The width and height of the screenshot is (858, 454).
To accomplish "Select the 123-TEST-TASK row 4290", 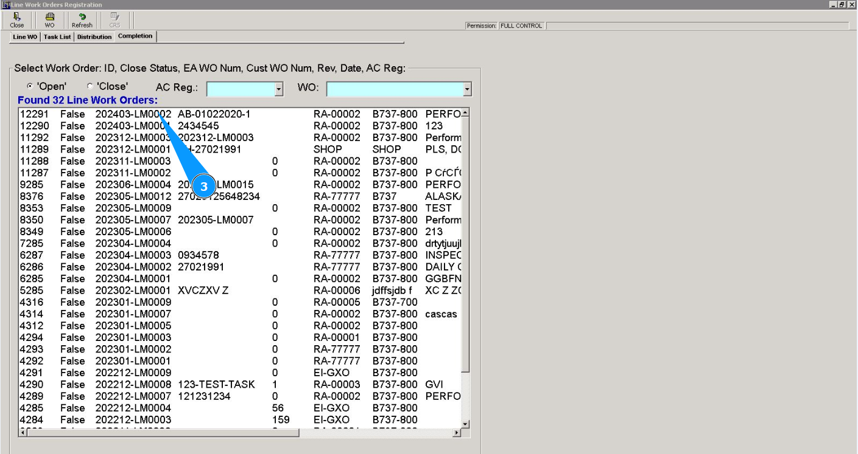I will pos(240,385).
